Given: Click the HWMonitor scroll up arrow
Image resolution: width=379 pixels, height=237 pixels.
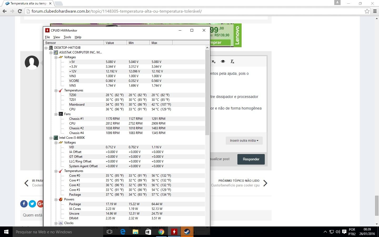Looking at the screenshot, I should 207,48.
